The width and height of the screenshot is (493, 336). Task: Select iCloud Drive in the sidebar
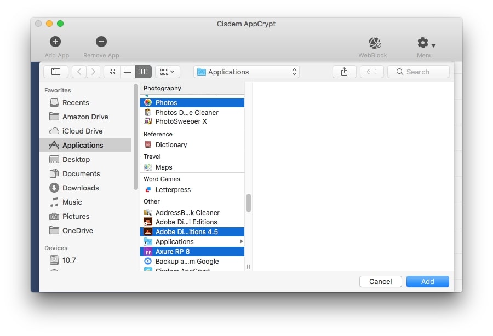coord(86,131)
